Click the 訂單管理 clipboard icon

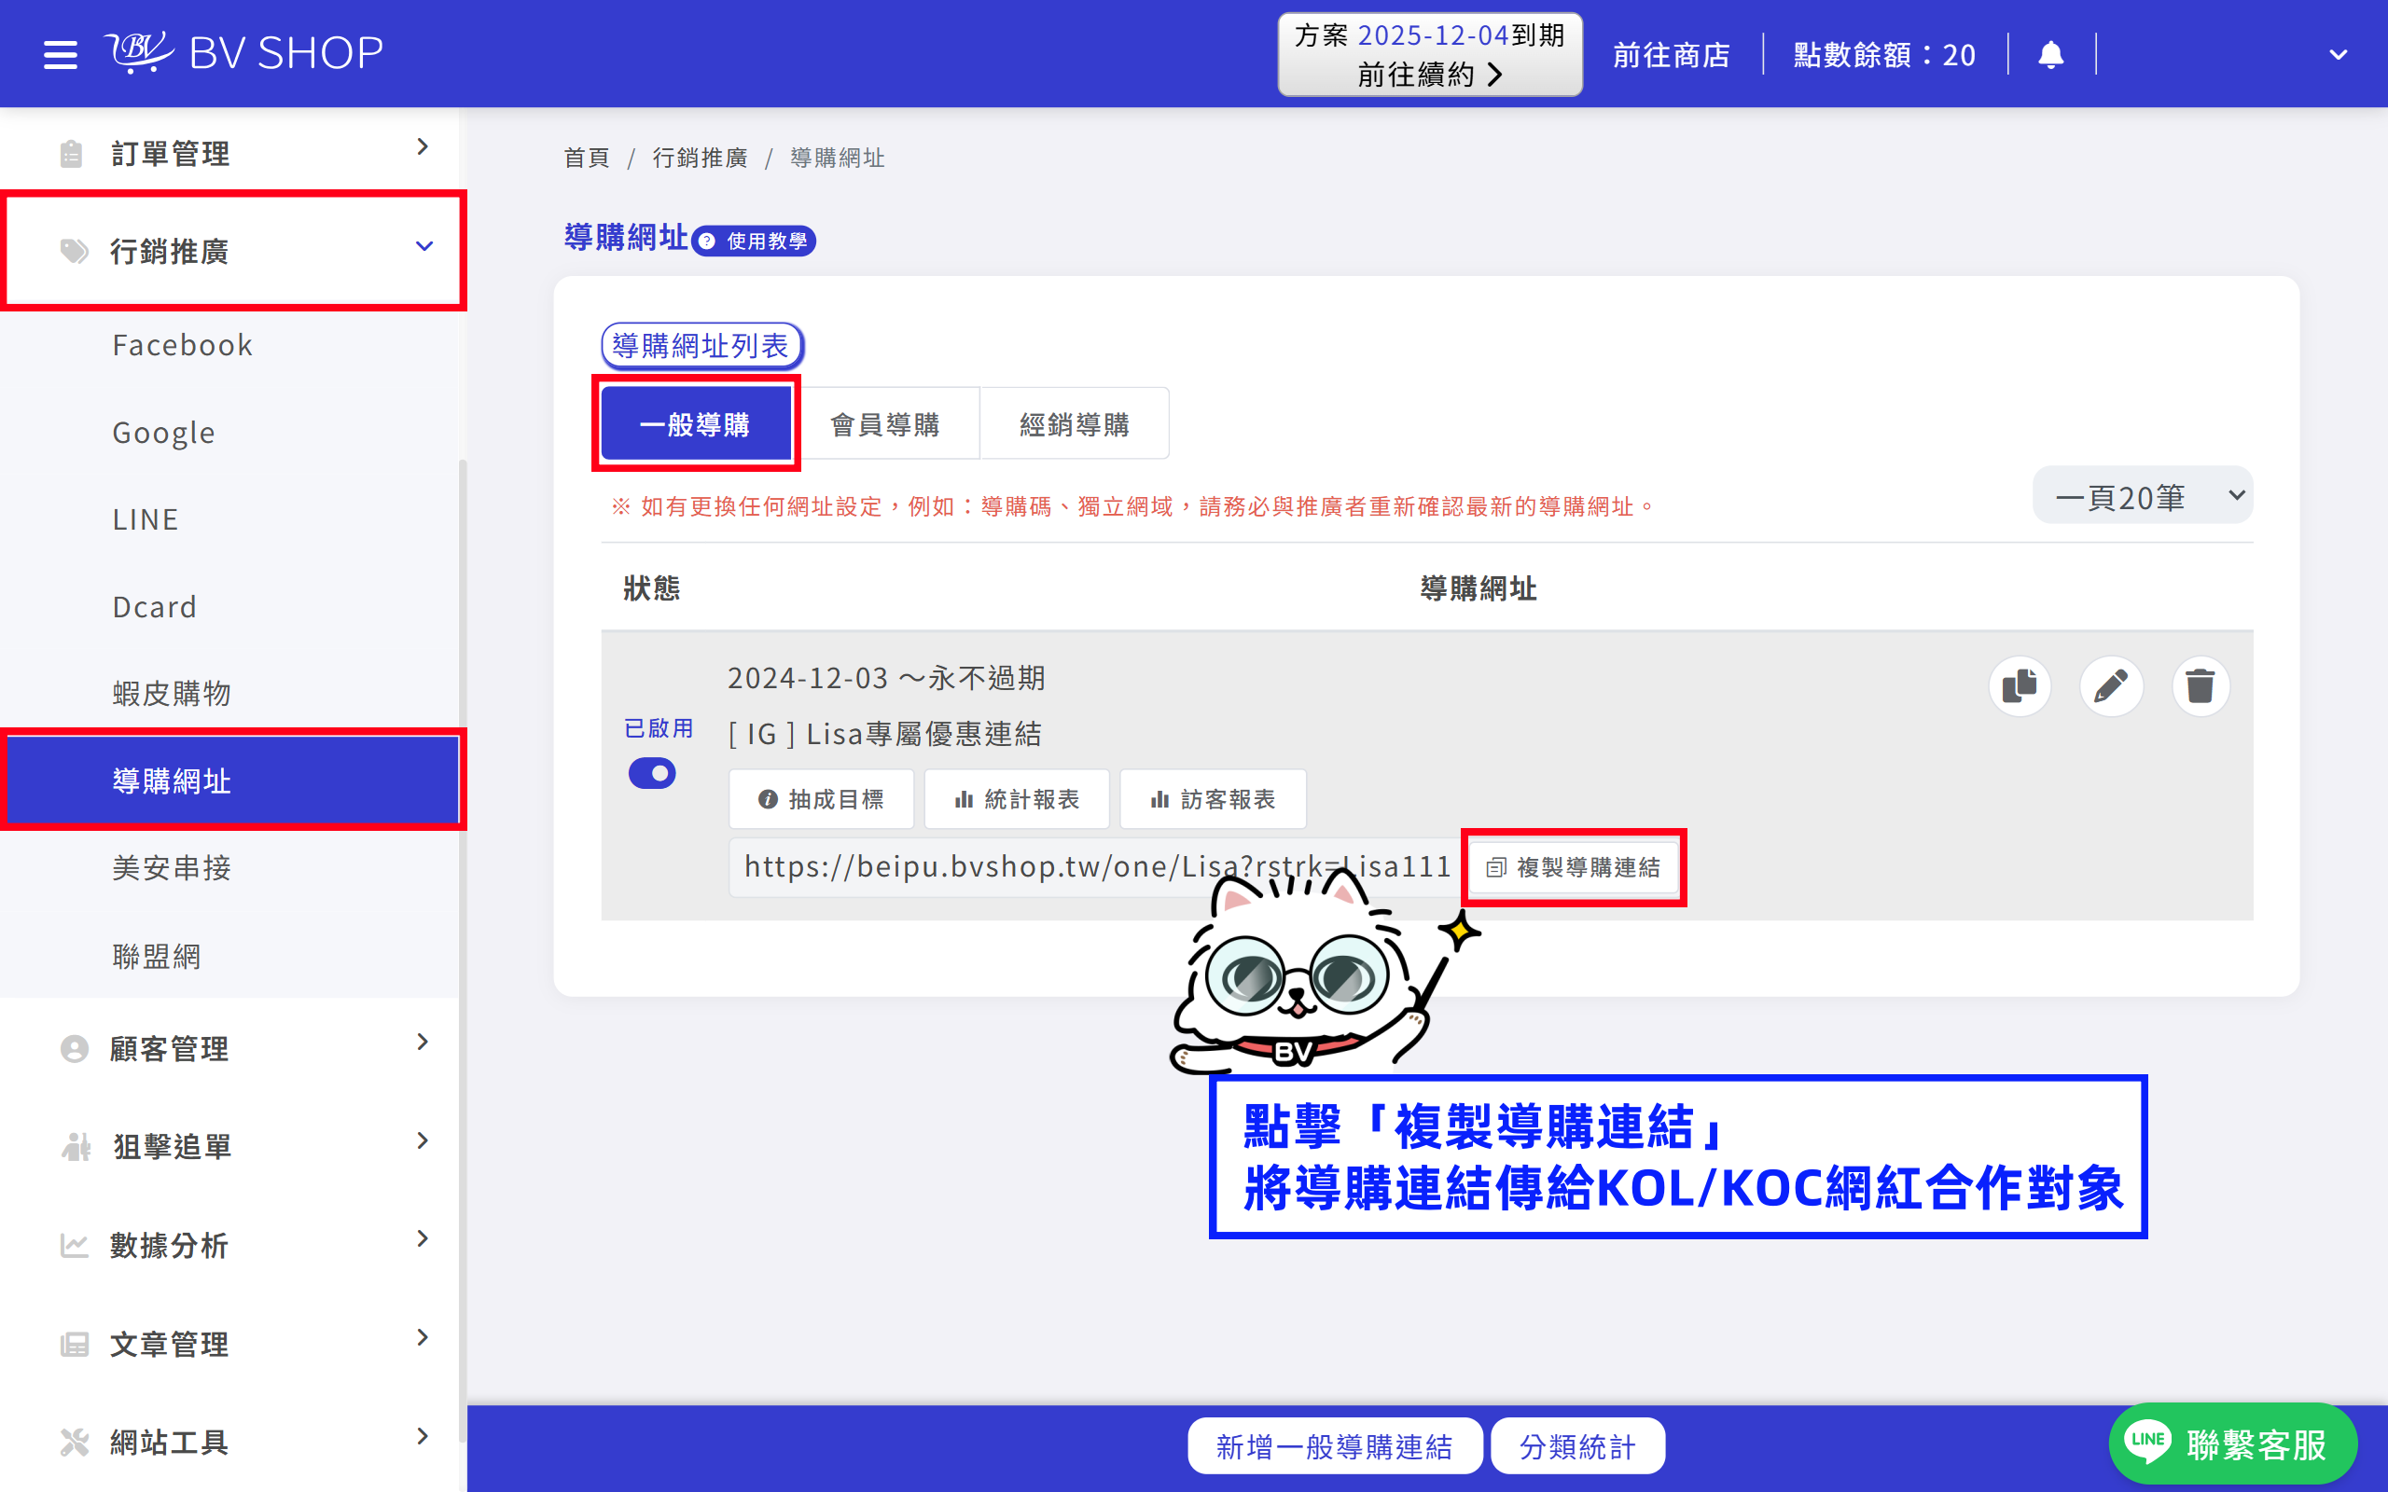pyautogui.click(x=71, y=153)
